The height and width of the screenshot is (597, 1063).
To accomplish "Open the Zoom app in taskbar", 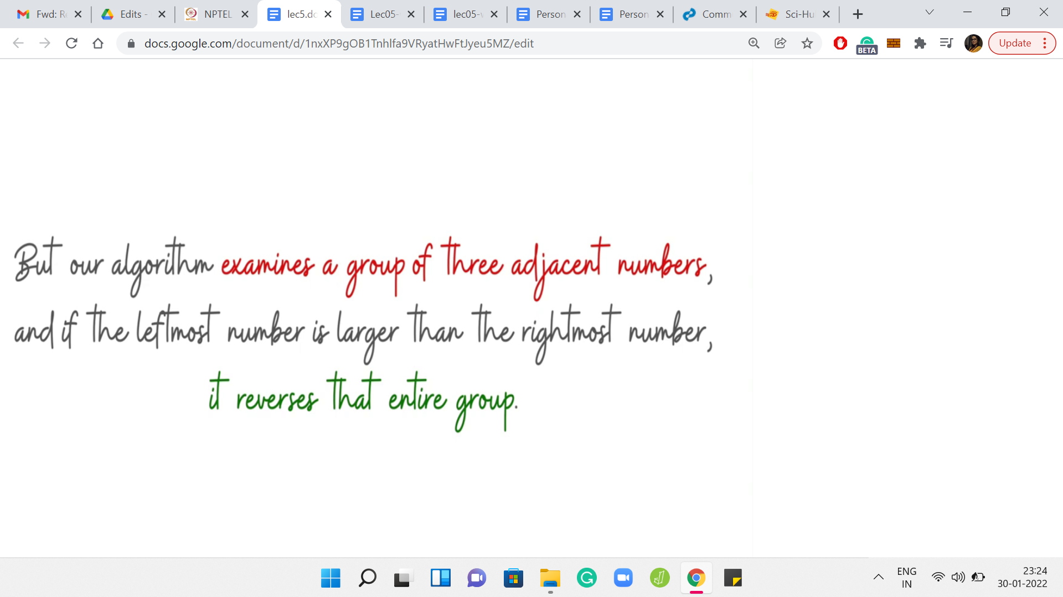I will [x=623, y=578].
